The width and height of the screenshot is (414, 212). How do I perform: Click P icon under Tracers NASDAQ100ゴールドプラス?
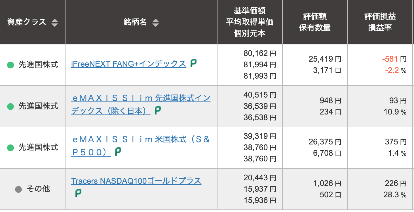pyautogui.click(x=78, y=193)
